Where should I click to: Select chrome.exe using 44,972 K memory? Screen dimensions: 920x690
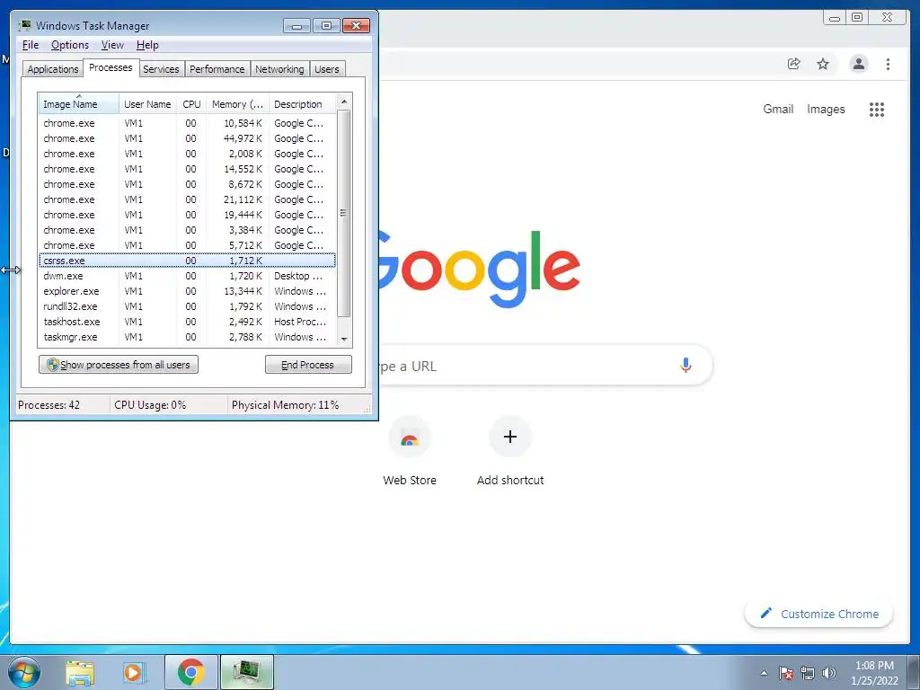point(187,138)
